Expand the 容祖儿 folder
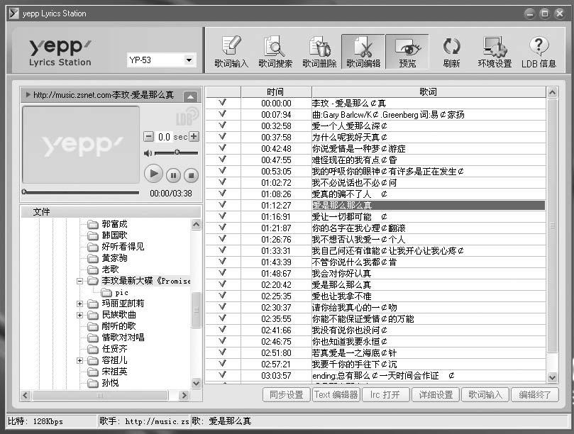574x434 pixels. point(79,360)
